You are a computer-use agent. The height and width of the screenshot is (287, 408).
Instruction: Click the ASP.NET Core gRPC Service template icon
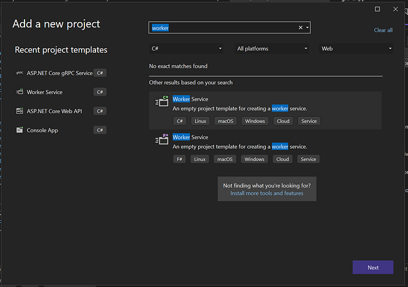tap(20, 73)
